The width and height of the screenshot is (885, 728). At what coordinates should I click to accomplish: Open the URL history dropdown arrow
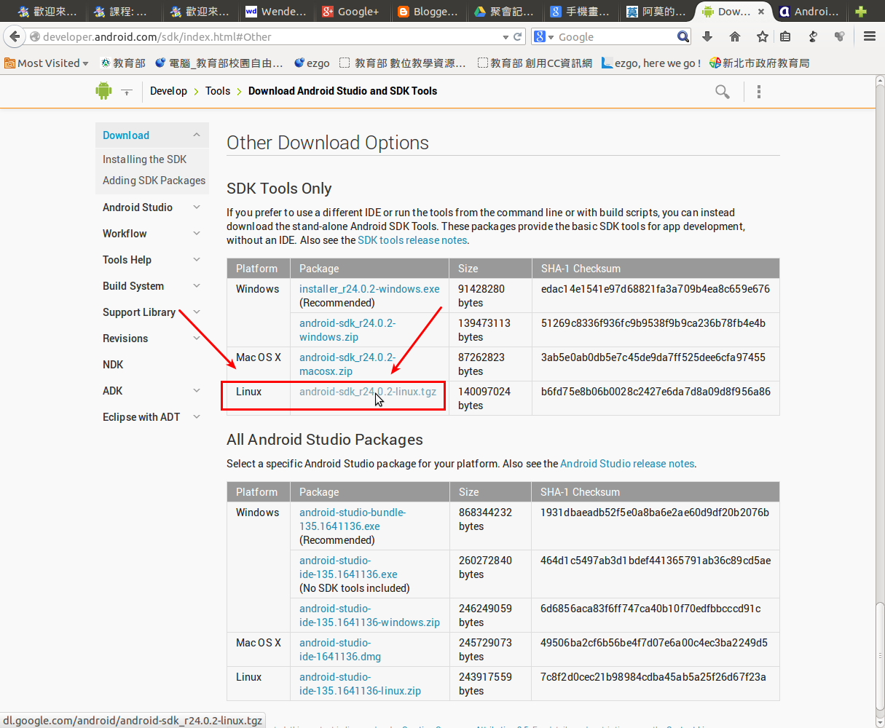[506, 37]
